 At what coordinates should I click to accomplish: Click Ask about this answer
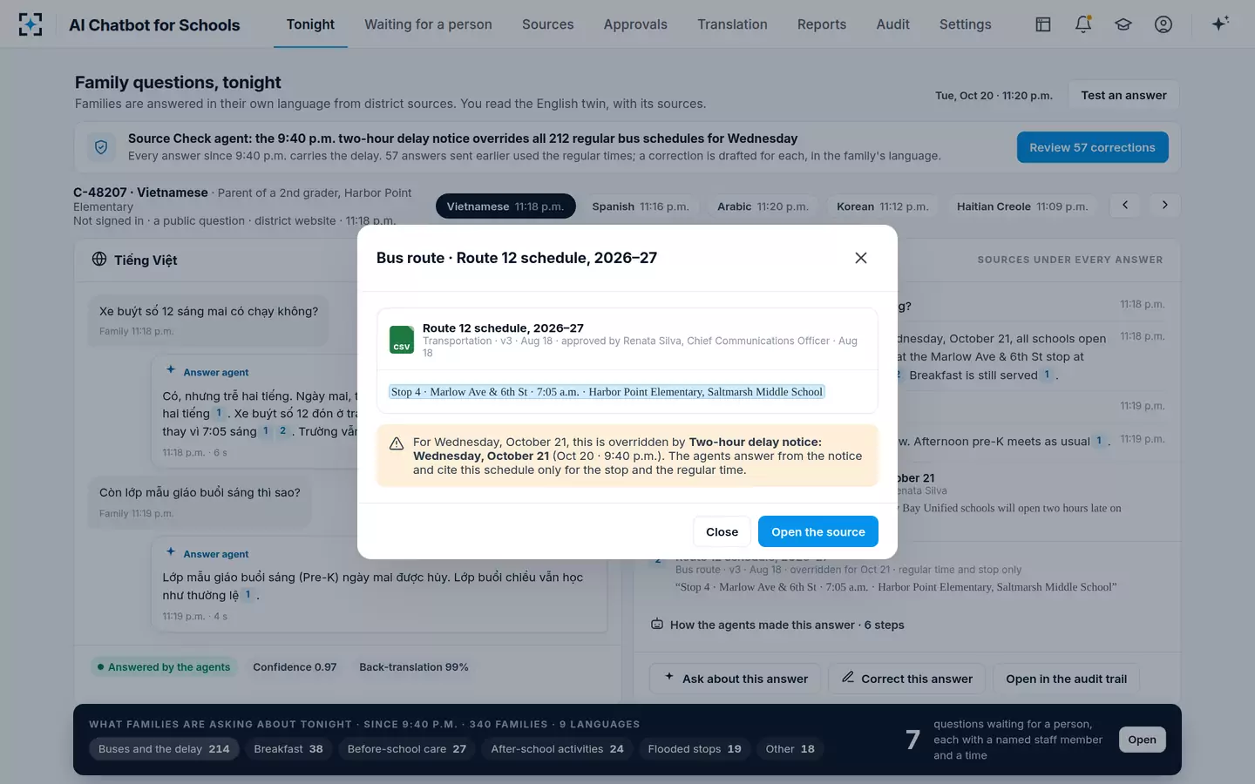(736, 679)
